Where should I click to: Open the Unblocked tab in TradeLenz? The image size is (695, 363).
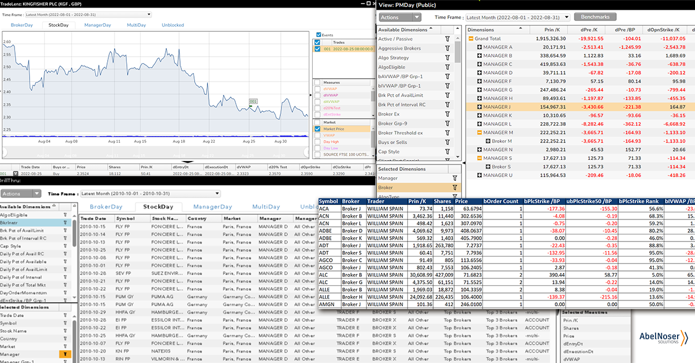click(x=173, y=25)
